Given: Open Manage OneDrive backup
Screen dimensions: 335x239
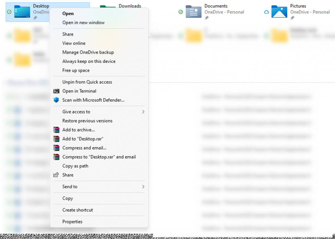Looking at the screenshot, I should pos(88,52).
